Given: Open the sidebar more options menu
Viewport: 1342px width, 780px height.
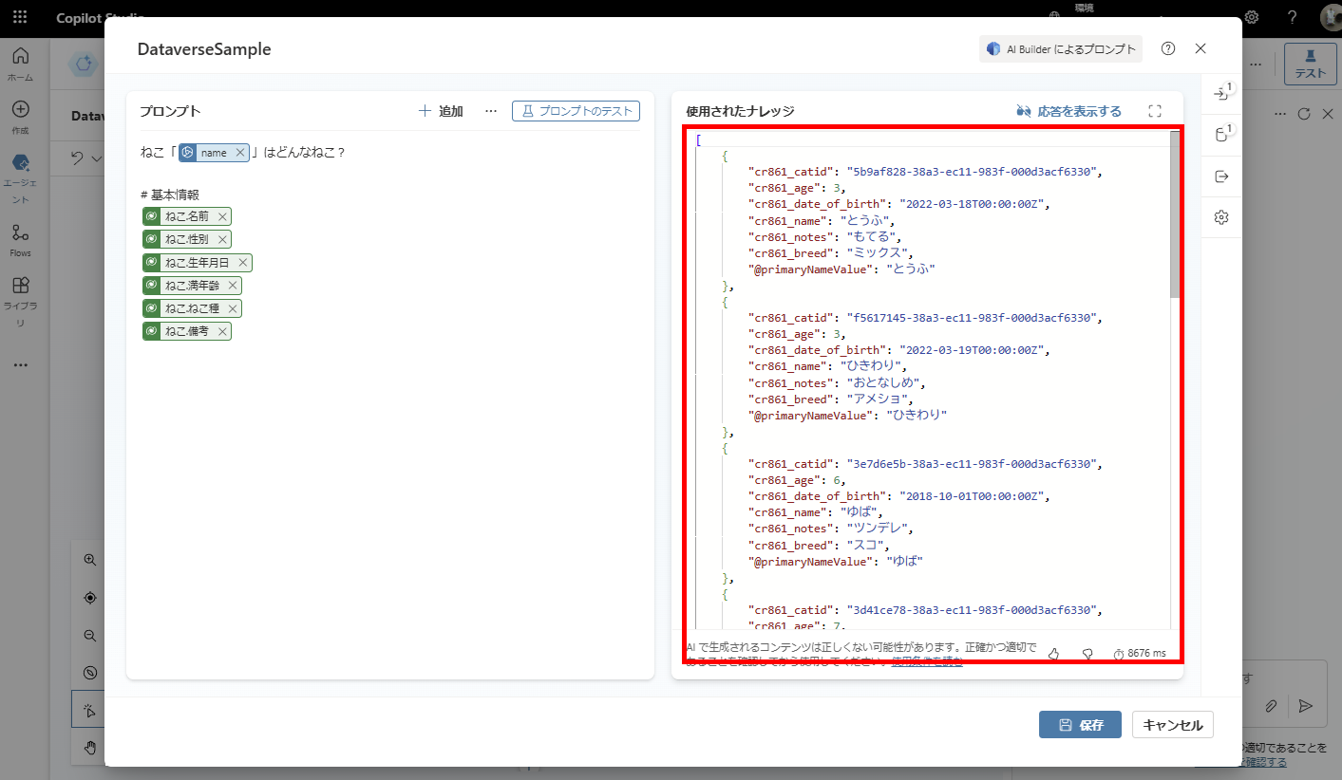Looking at the screenshot, I should click(20, 364).
